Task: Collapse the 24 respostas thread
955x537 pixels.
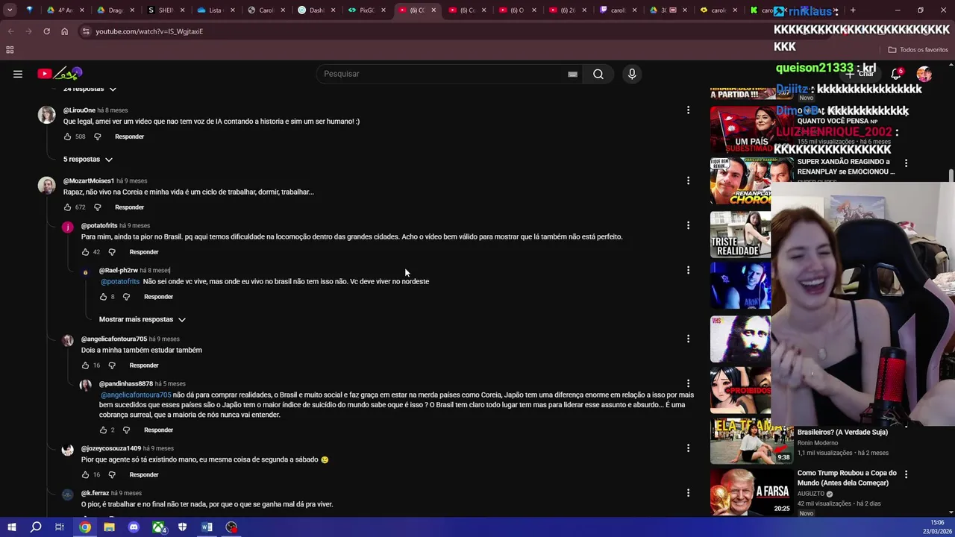Action: click(90, 89)
